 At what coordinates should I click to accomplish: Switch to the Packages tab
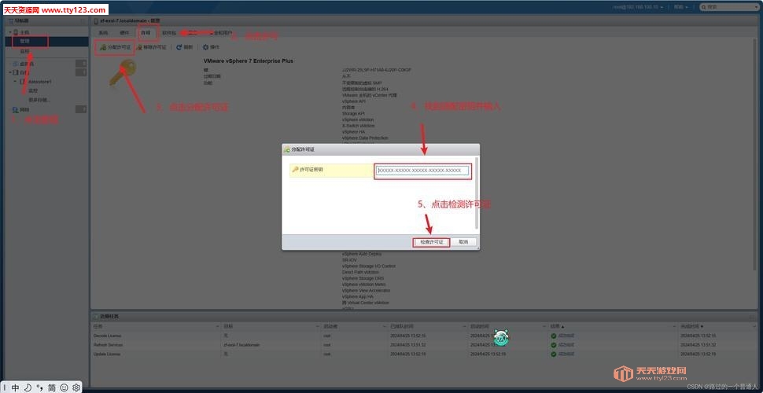(x=169, y=33)
